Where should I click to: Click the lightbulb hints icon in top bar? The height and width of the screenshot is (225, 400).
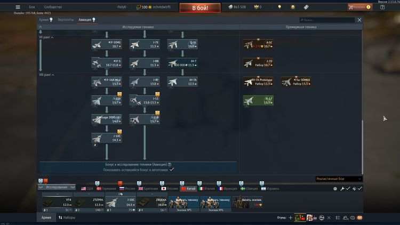(278, 7)
